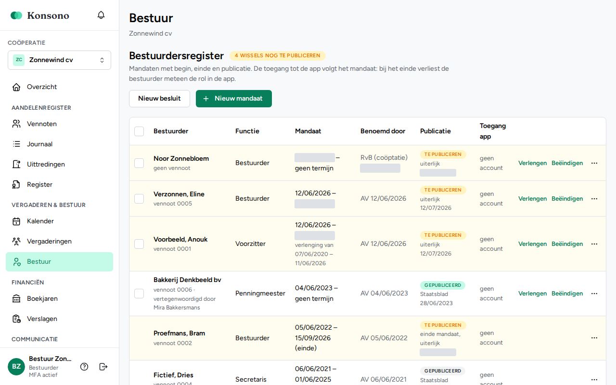The image size is (616, 385).
Task: Click the Boekjaren bank icon
Action: coord(16,299)
